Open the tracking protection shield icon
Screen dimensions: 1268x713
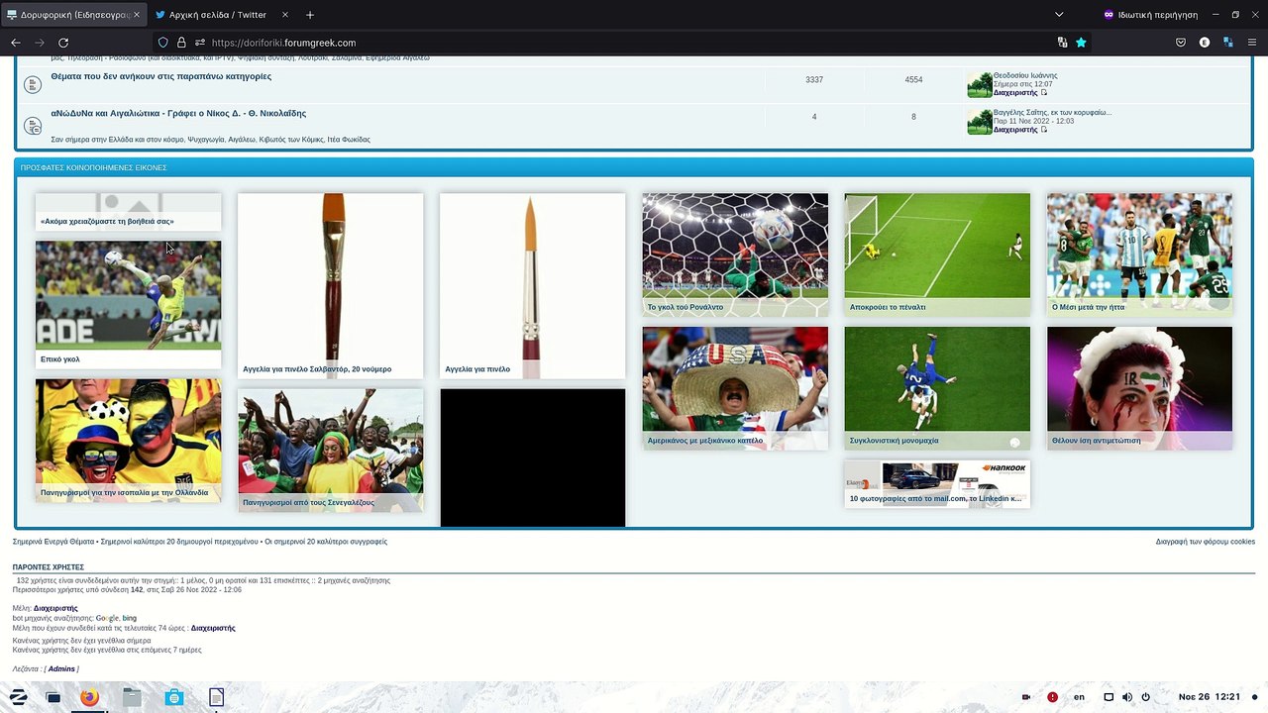[x=163, y=43]
